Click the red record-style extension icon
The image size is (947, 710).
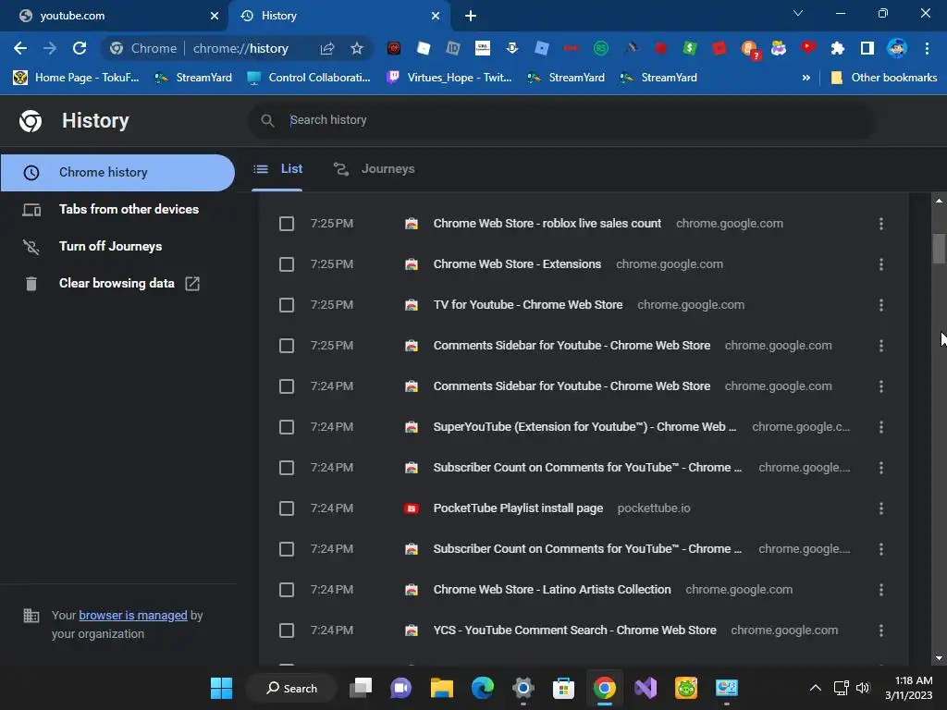(394, 48)
